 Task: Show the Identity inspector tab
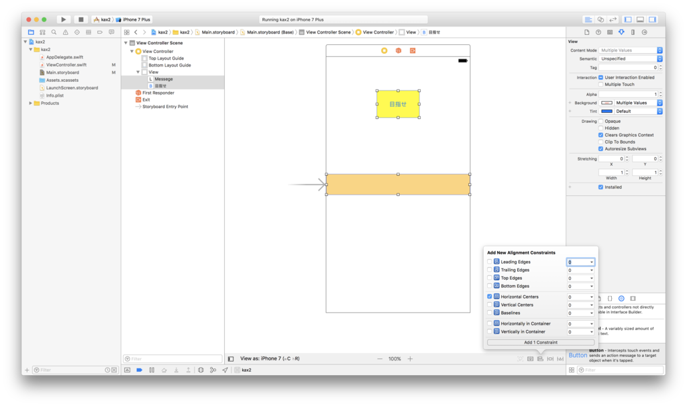tap(610, 32)
